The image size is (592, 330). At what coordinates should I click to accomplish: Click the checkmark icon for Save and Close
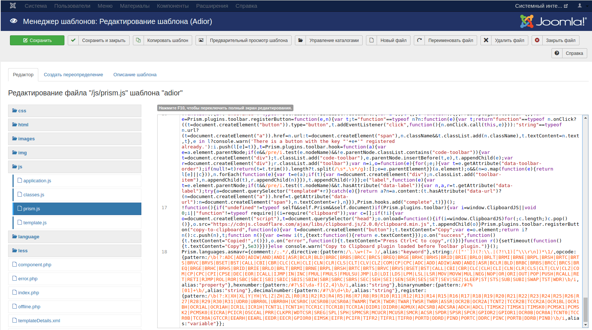pos(73,40)
